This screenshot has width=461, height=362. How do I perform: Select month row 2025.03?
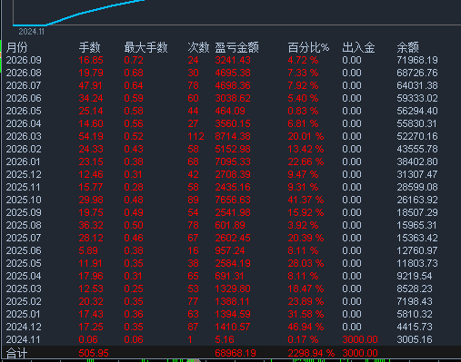[x=230, y=289]
